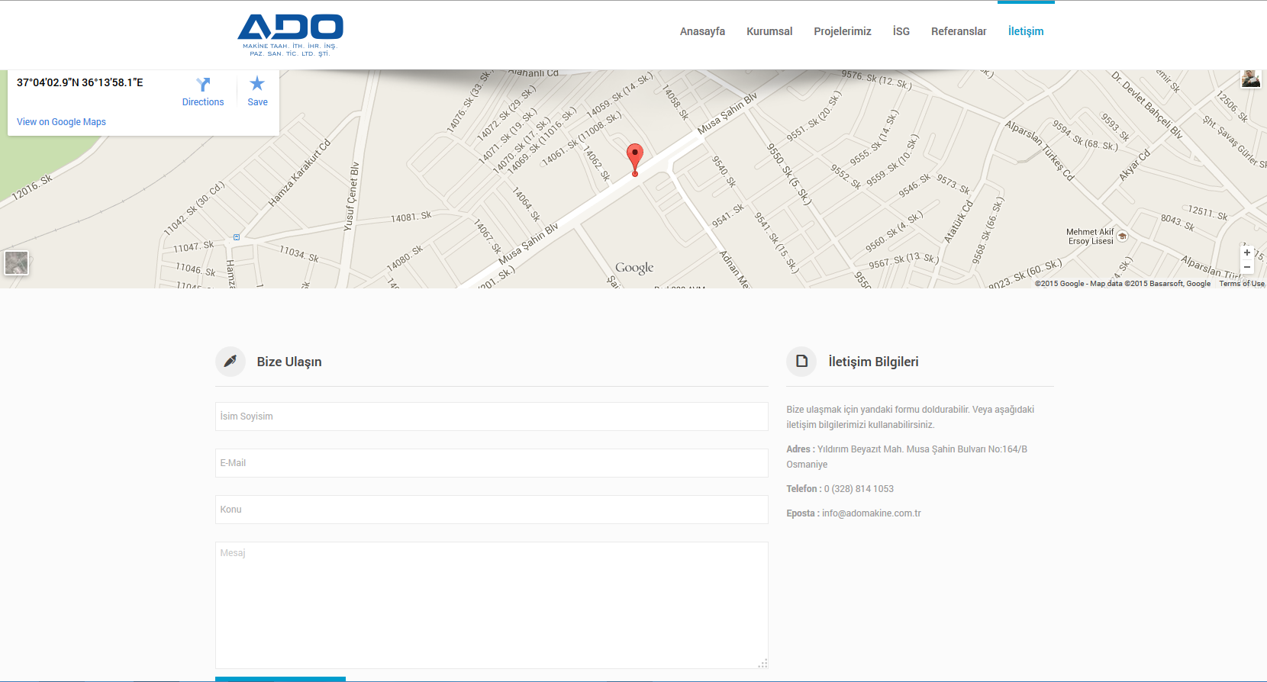Go to the Kurumsal page
The image size is (1267, 682).
pyautogui.click(x=769, y=31)
